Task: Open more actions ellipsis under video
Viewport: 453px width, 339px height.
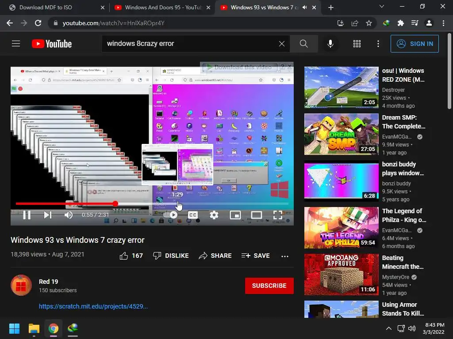Action: click(x=285, y=256)
